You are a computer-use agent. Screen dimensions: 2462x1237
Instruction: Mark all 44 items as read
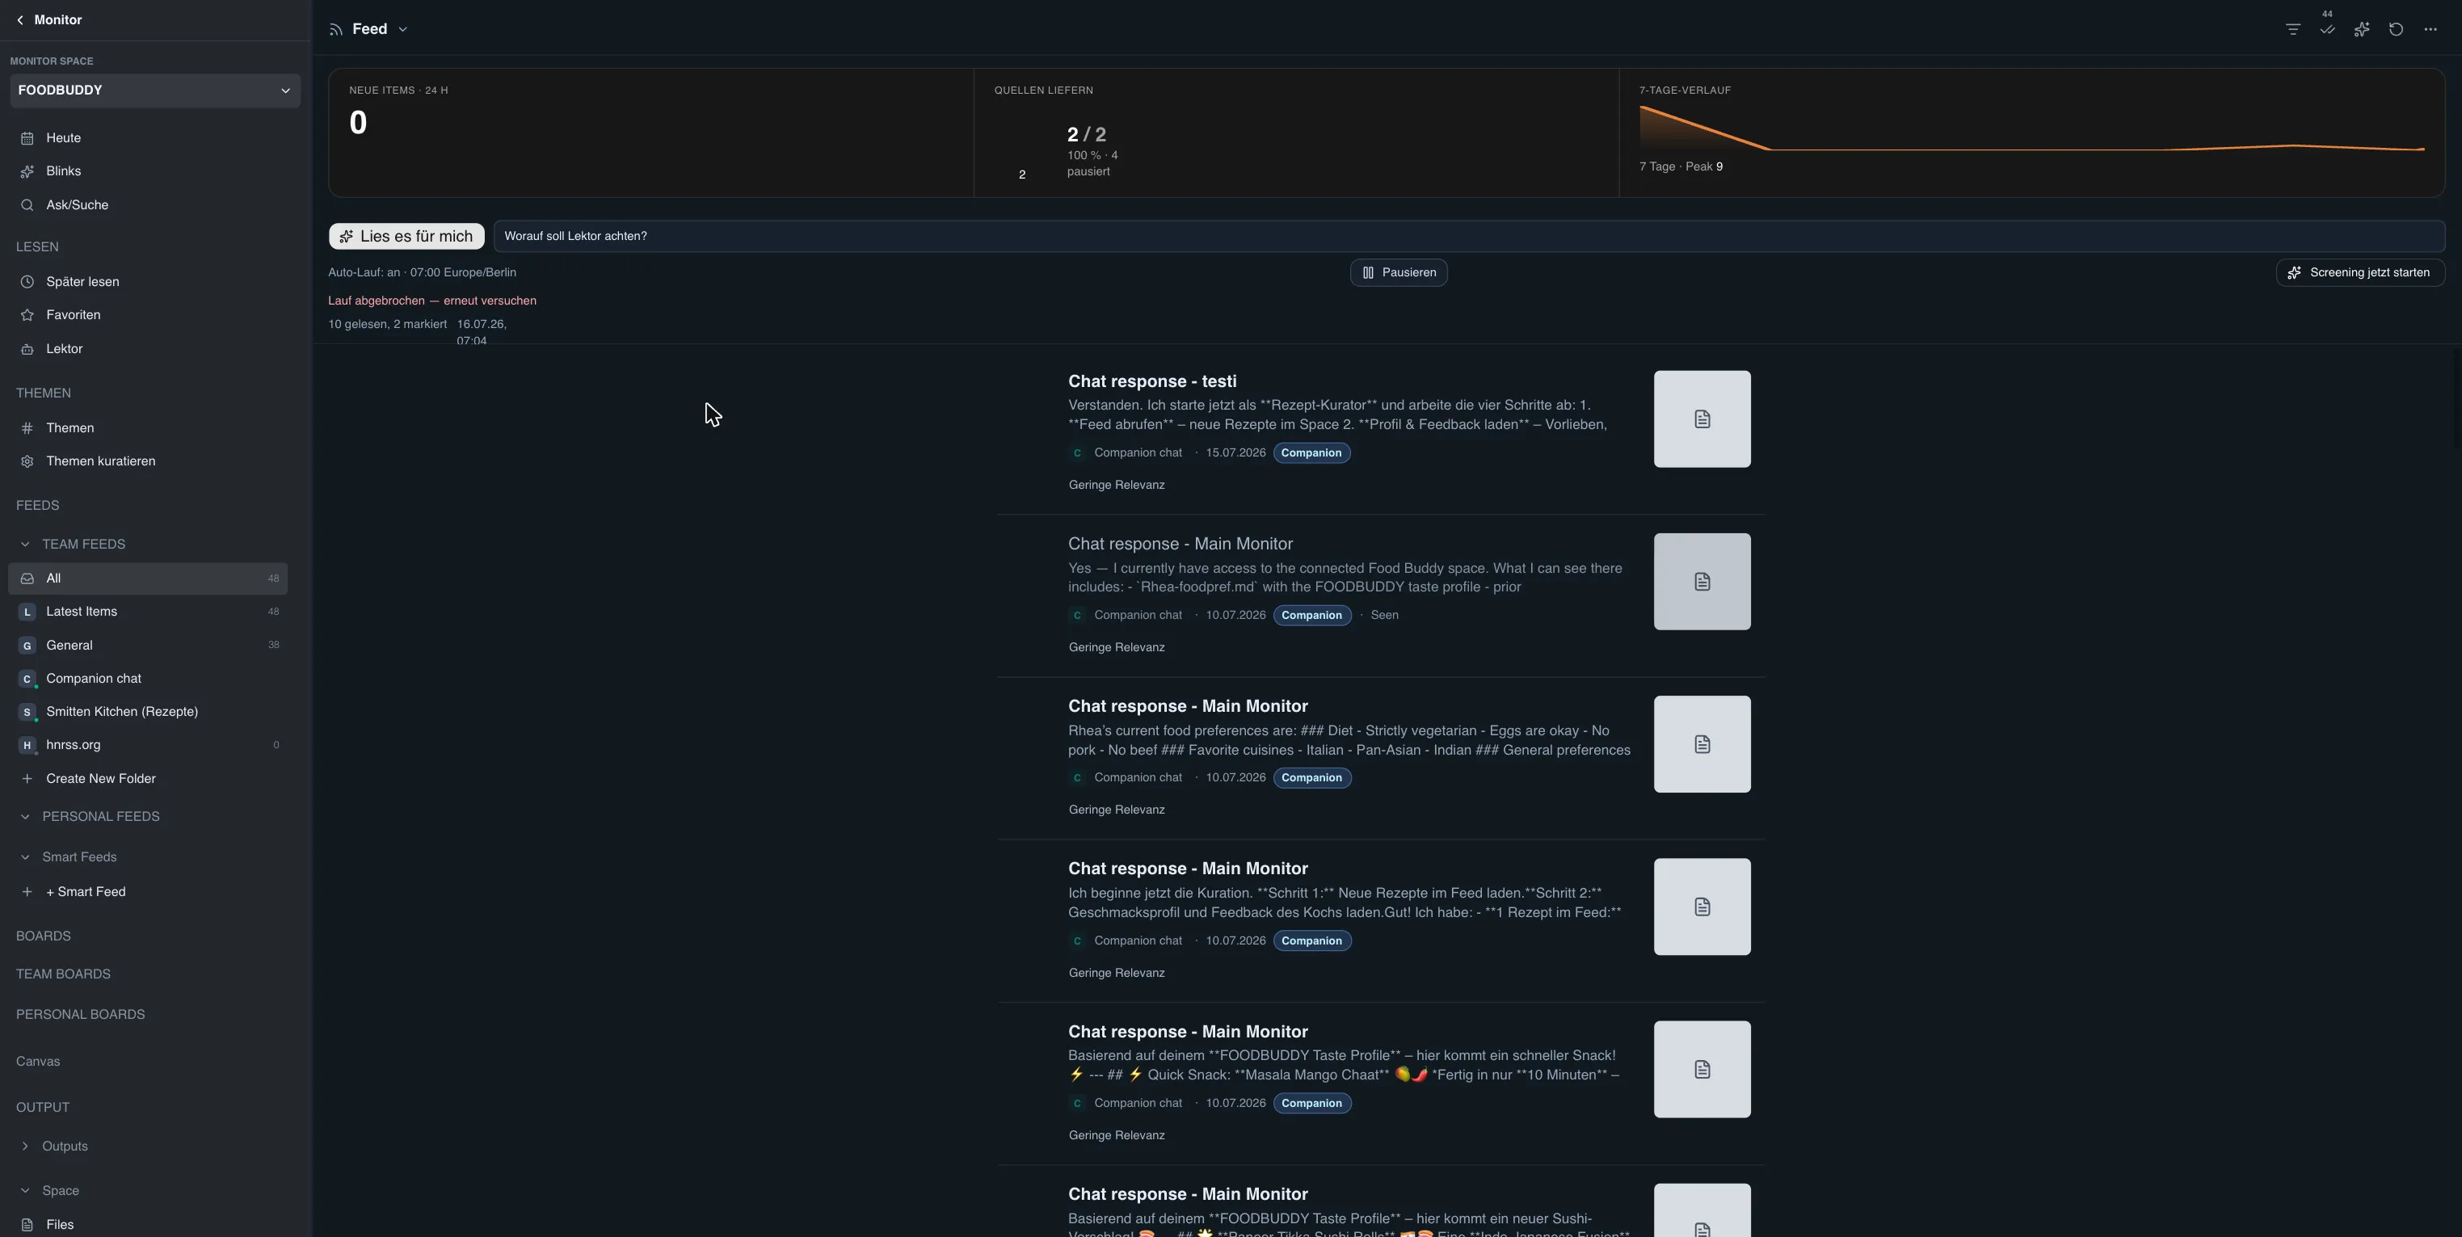(2327, 30)
